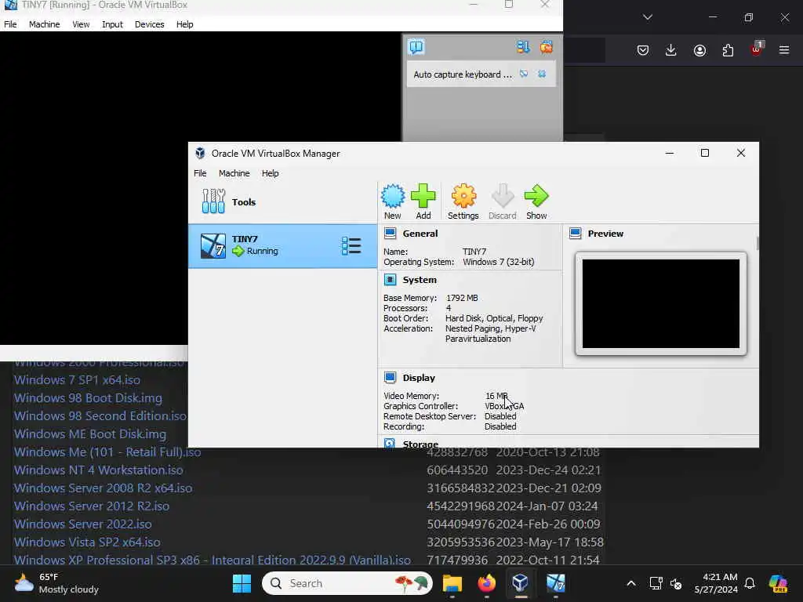Open the TINY7 machine tools list icon
Viewport: 803px width, 602px height.
point(351,245)
